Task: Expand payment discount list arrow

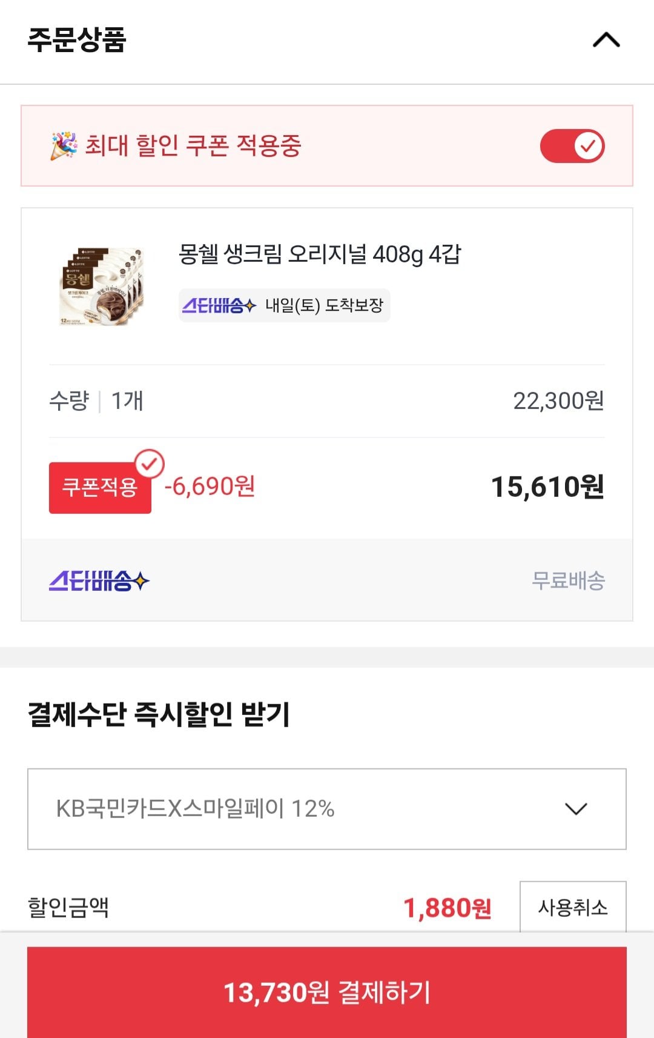Action: [576, 809]
